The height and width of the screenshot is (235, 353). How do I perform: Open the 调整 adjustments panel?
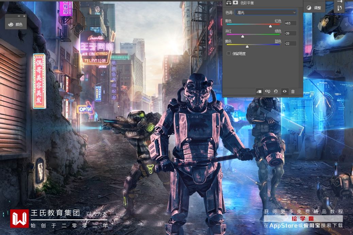pyautogui.click(x=314, y=8)
